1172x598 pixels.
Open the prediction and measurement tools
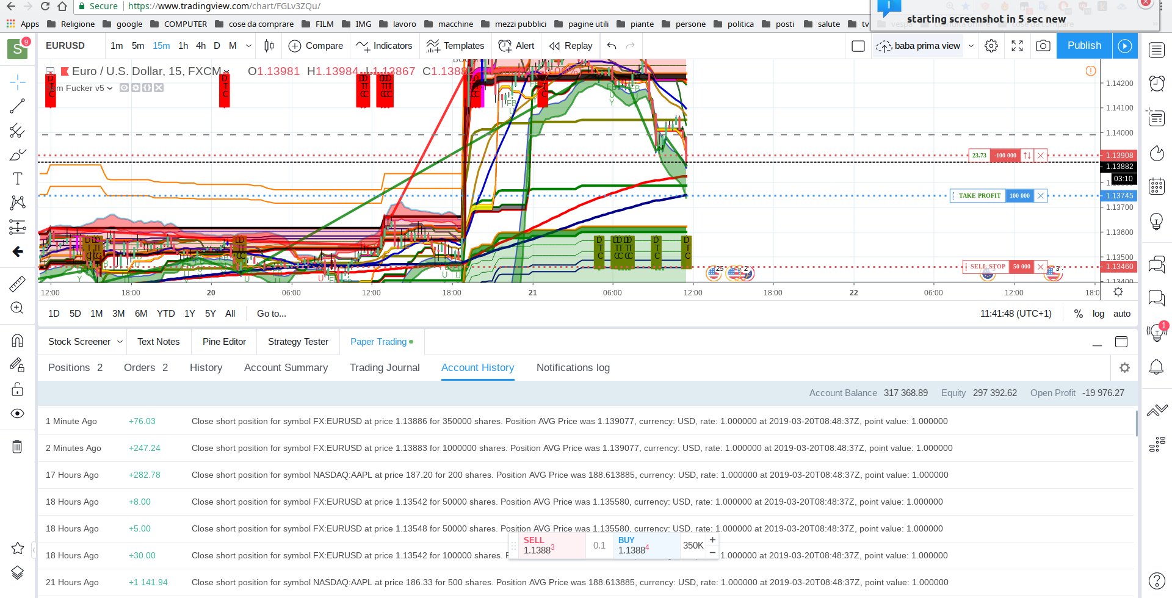[17, 227]
